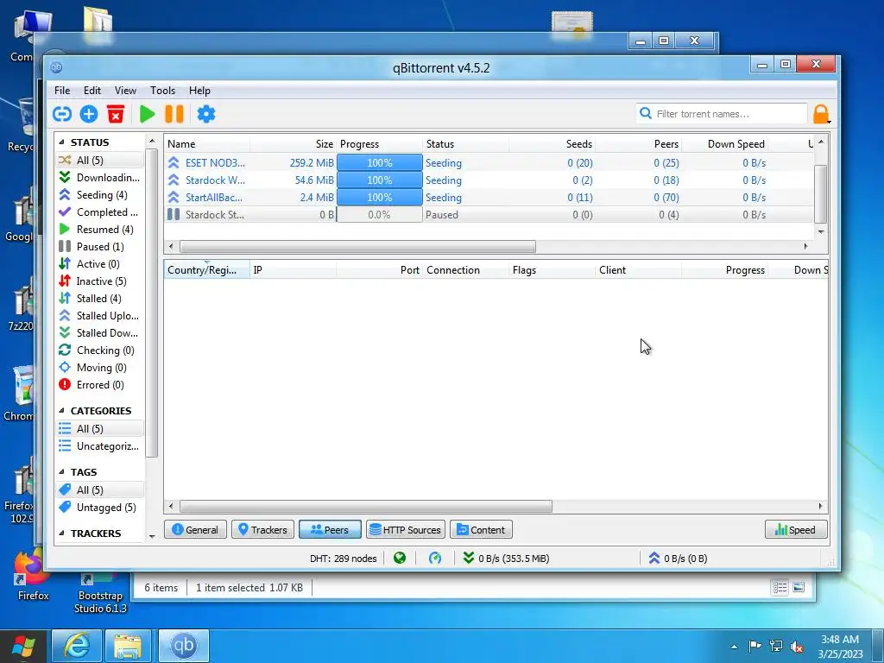
Task: Open the Help menu
Action: point(199,90)
